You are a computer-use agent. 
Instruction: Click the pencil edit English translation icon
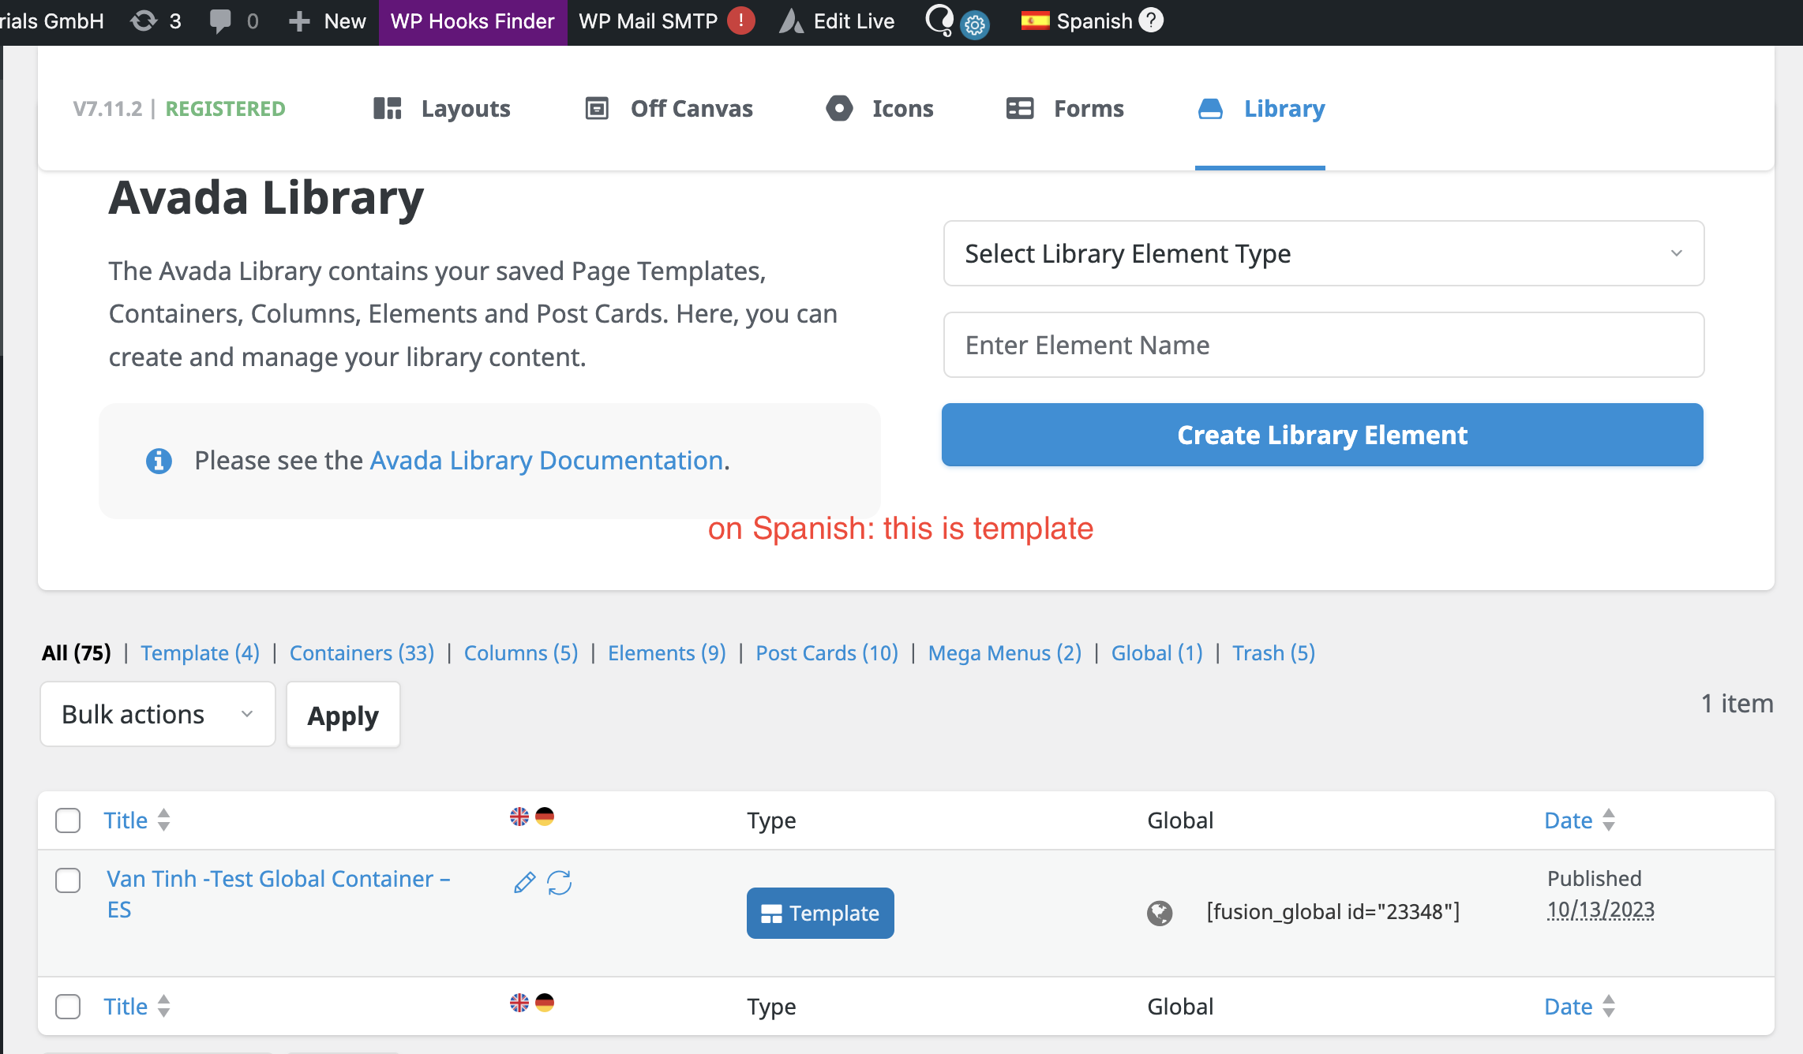524,882
